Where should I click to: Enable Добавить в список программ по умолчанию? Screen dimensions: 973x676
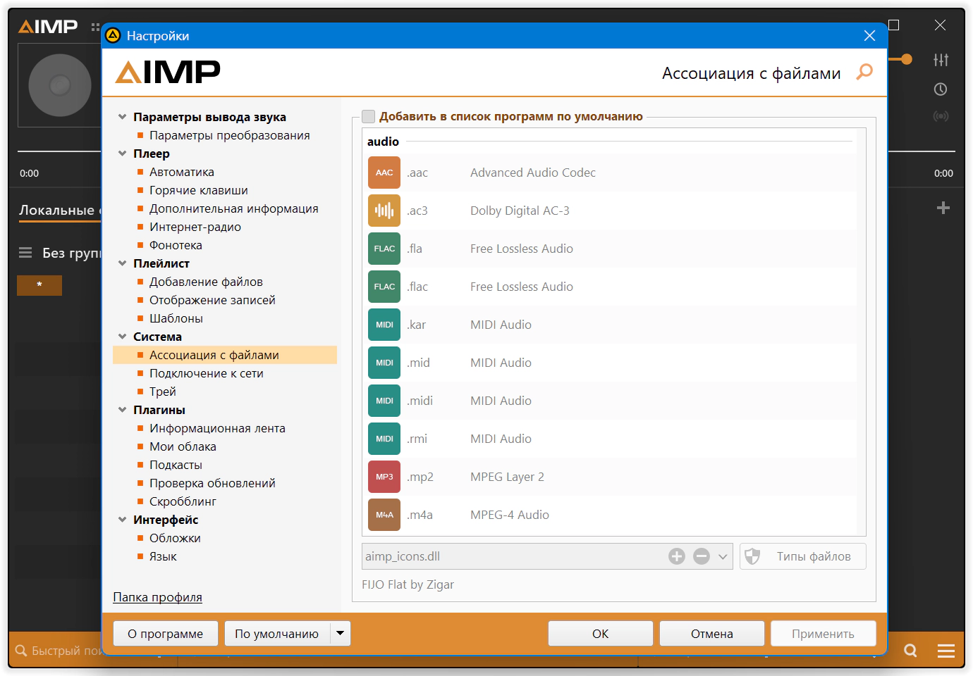point(368,117)
